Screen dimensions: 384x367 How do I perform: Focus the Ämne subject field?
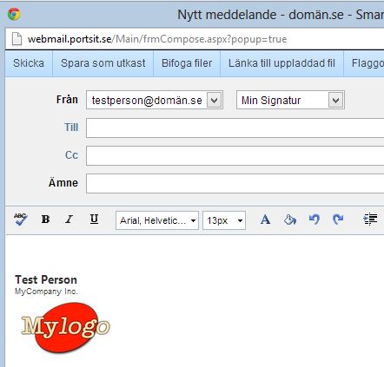point(235,183)
